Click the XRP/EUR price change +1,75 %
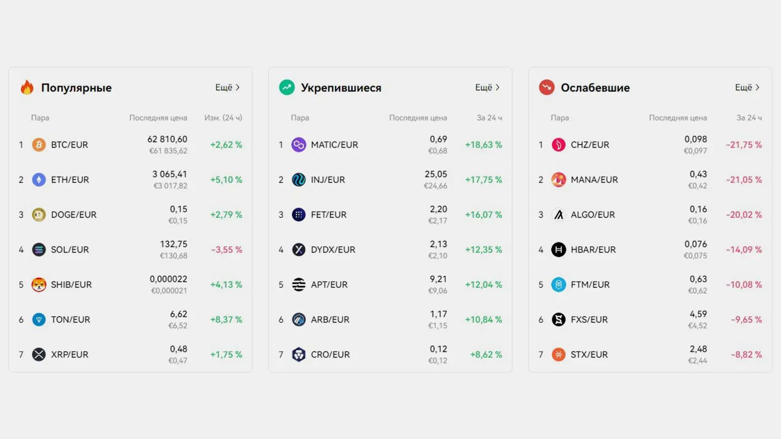781x439 pixels. tap(226, 354)
